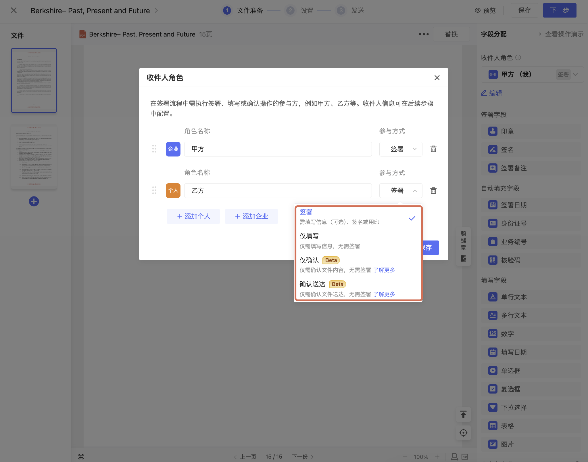Collapse 乙方 participation method dropdown
The image size is (588, 462).
tap(401, 190)
